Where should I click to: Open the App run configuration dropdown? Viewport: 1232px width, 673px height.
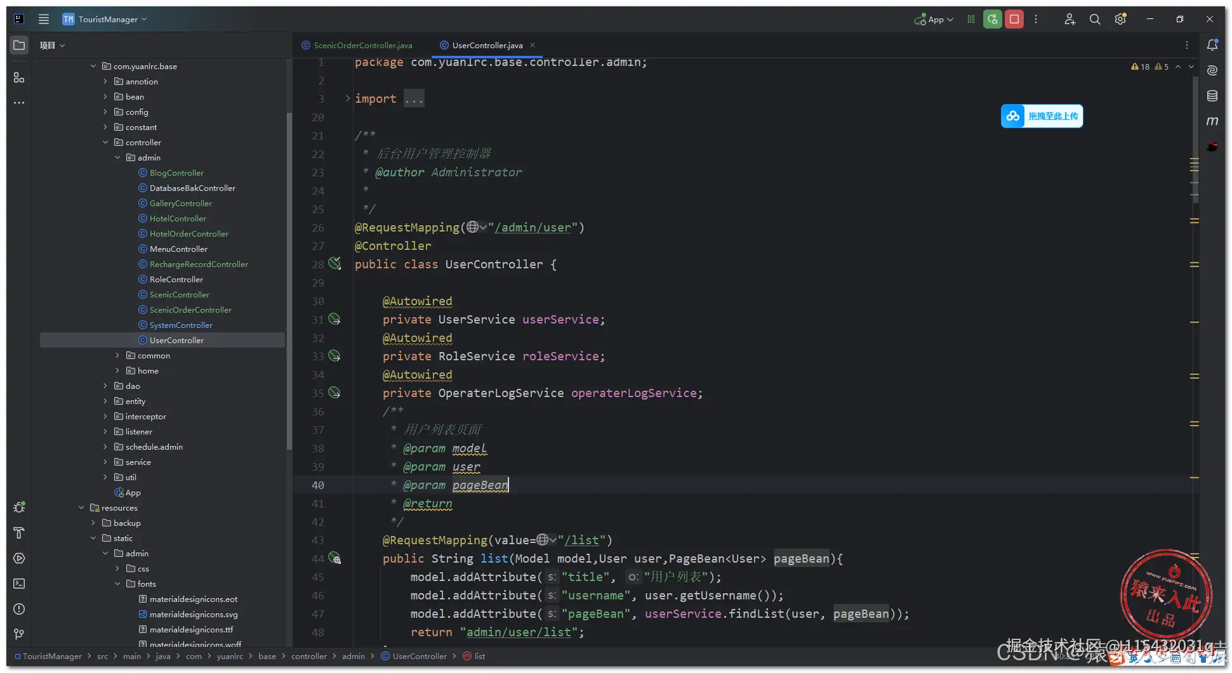[934, 19]
